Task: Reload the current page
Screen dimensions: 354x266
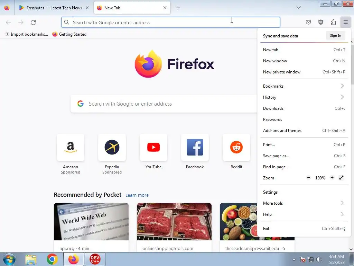Action: pyautogui.click(x=33, y=23)
